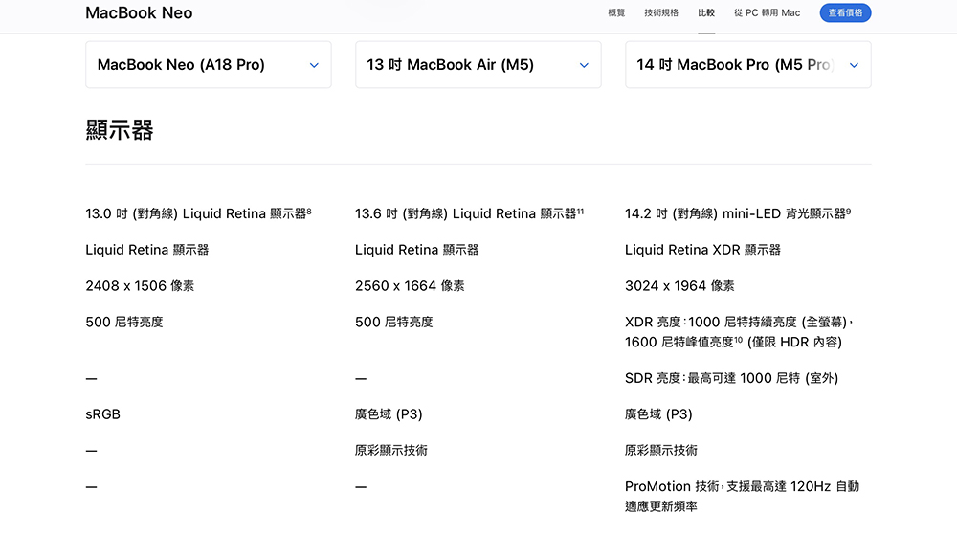Image resolution: width=957 pixels, height=536 pixels.
Task: Click the 3024 x 1964 像素 text
Action: click(x=679, y=285)
